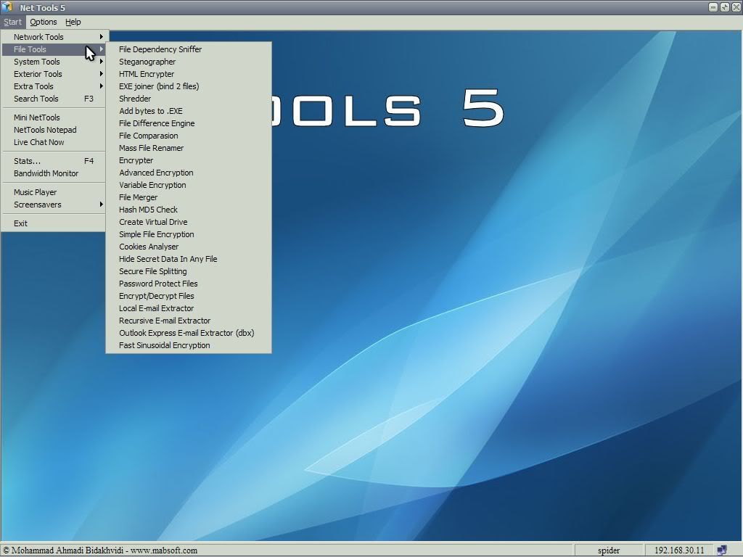Open Bandwidth Monitor
The image size is (743, 557).
(54, 173)
